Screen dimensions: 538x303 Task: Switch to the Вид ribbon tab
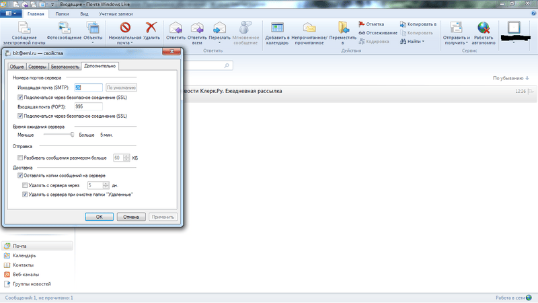point(84,13)
